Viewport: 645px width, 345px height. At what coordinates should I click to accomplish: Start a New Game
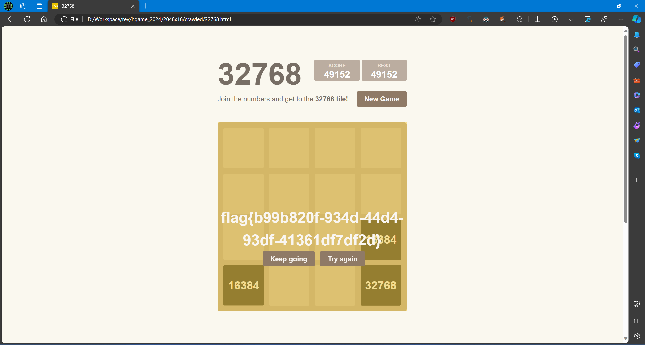tap(381, 99)
